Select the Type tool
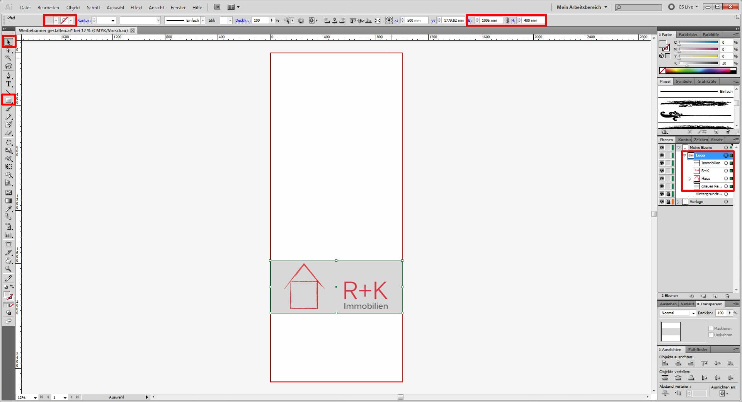Image resolution: width=742 pixels, height=402 pixels. [9, 84]
